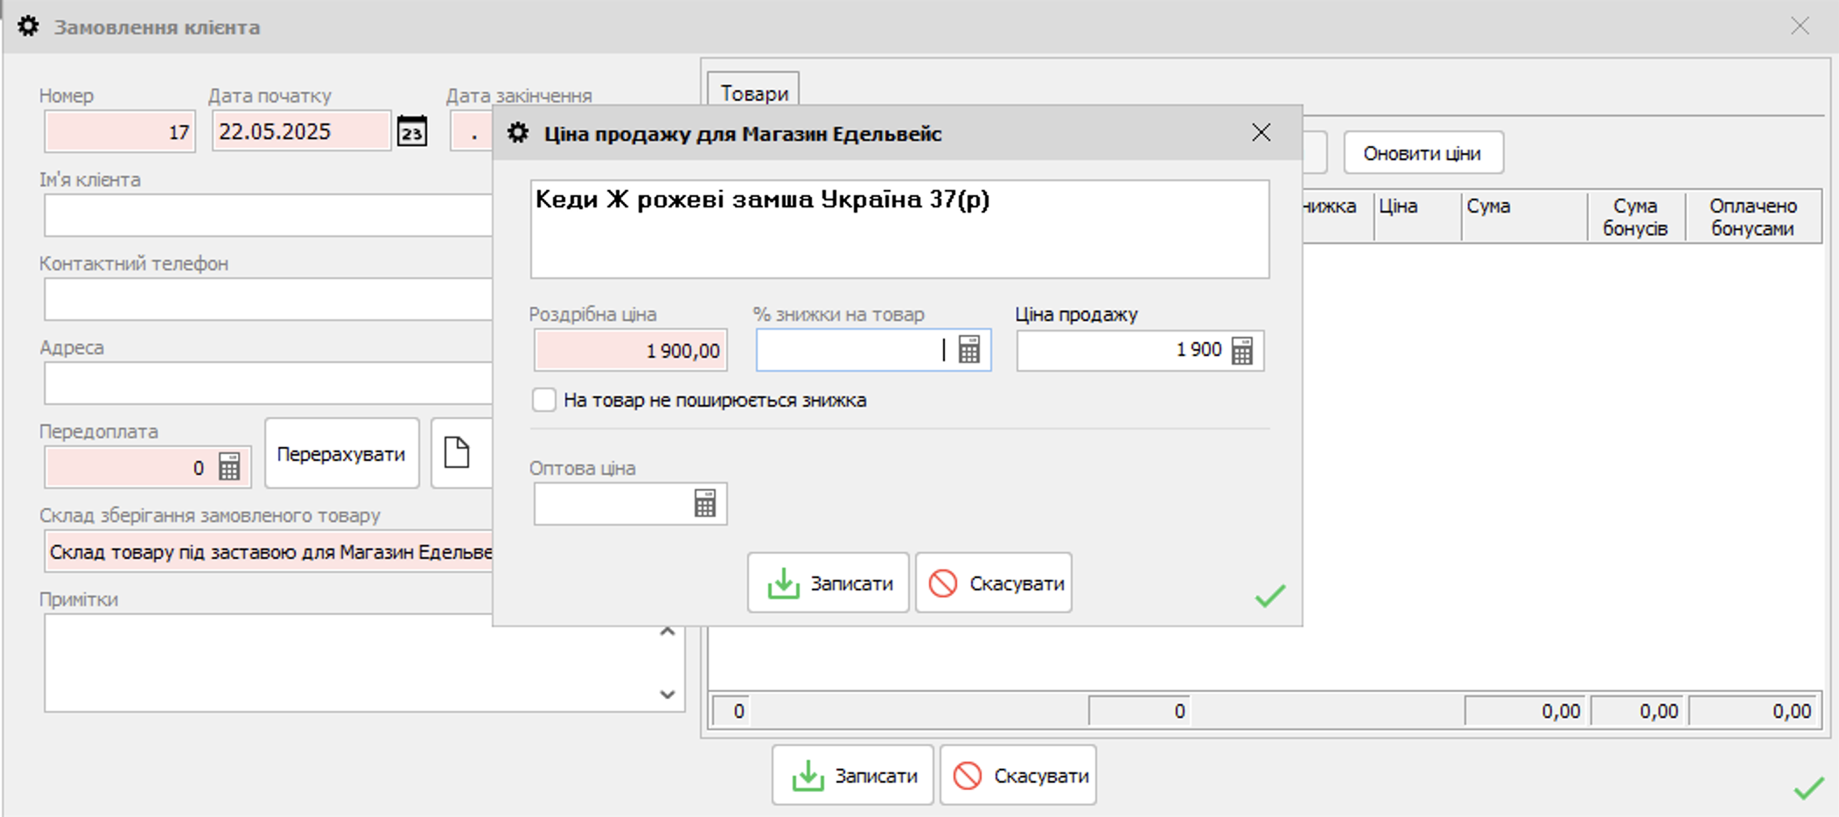
Task: Open calculator icon in Передоплата field
Action: click(x=229, y=467)
